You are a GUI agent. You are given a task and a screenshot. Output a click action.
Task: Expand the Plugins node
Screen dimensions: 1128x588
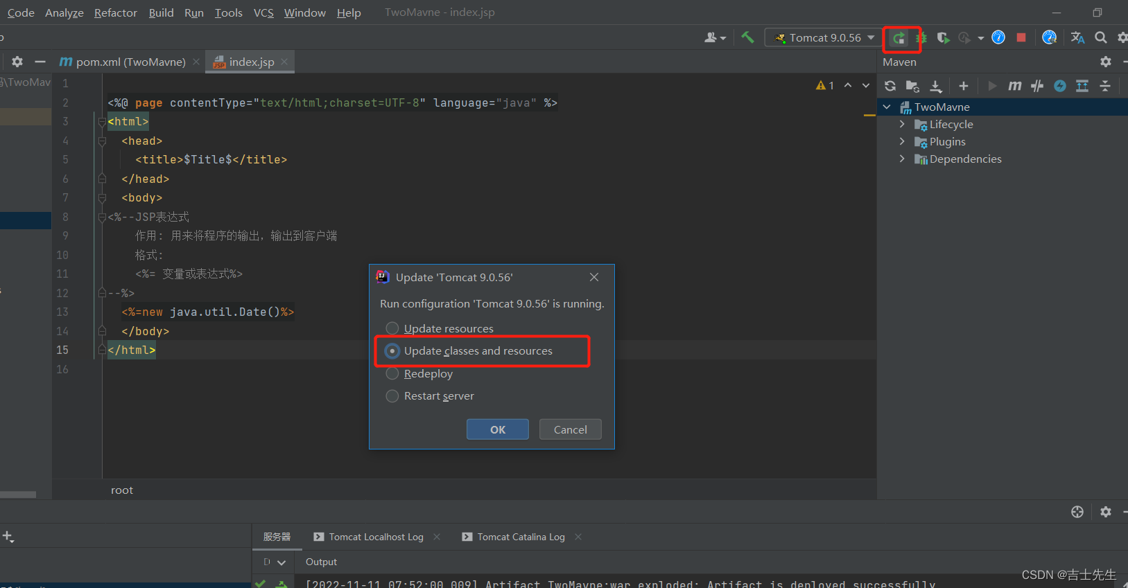coord(902,141)
